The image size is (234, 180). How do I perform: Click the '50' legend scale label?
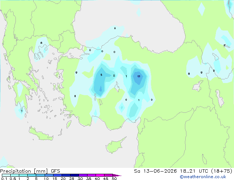click(x=114, y=179)
